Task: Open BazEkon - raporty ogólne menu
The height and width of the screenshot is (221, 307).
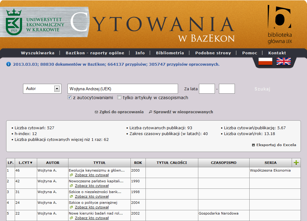Action: click(95, 53)
